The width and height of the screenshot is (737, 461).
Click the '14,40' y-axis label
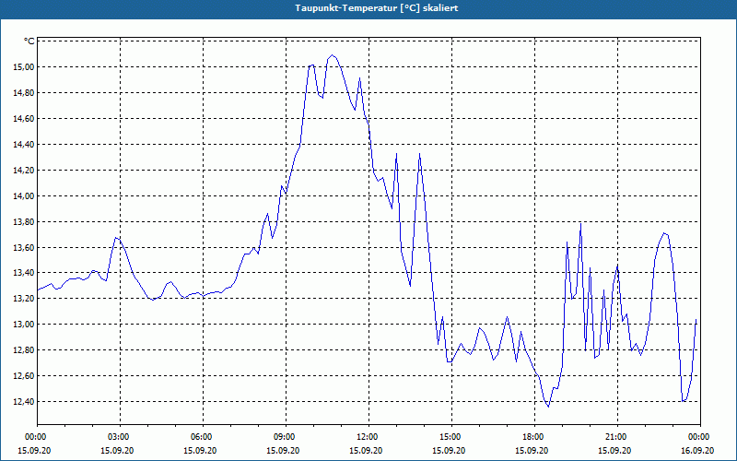(x=26, y=145)
